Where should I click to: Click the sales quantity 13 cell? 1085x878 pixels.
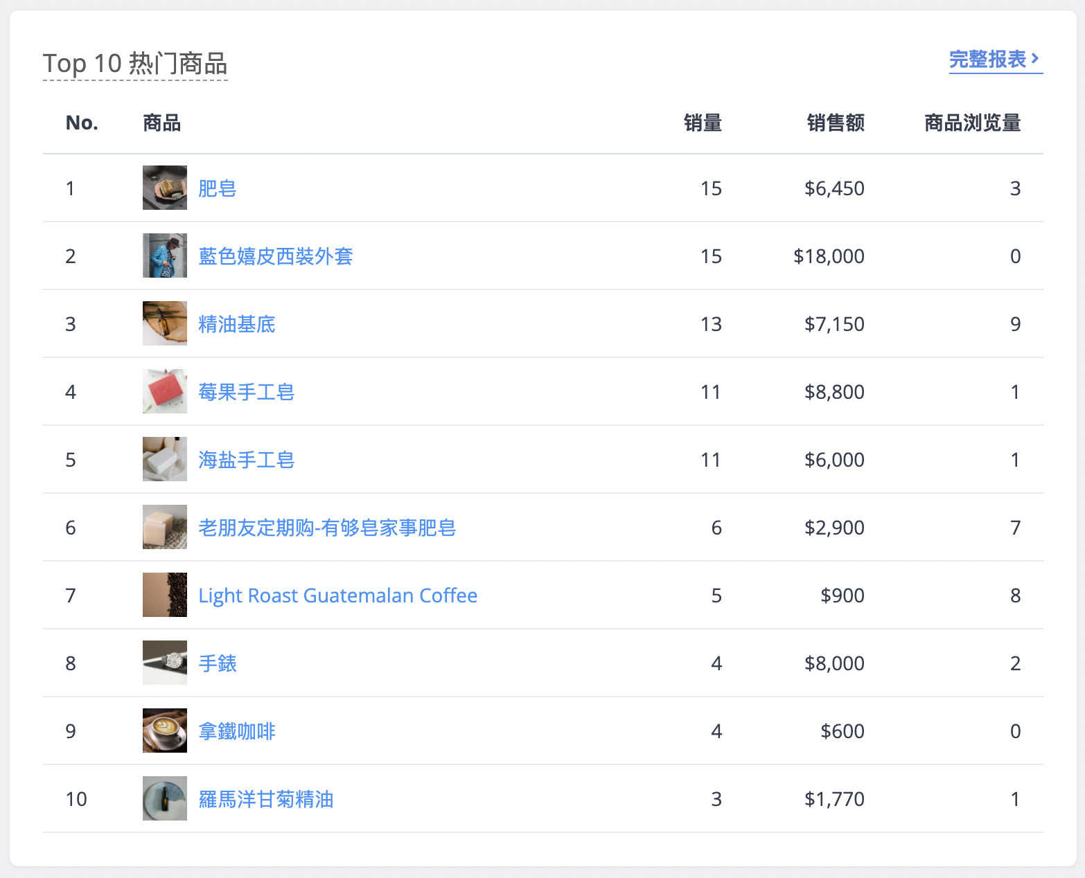(x=711, y=324)
